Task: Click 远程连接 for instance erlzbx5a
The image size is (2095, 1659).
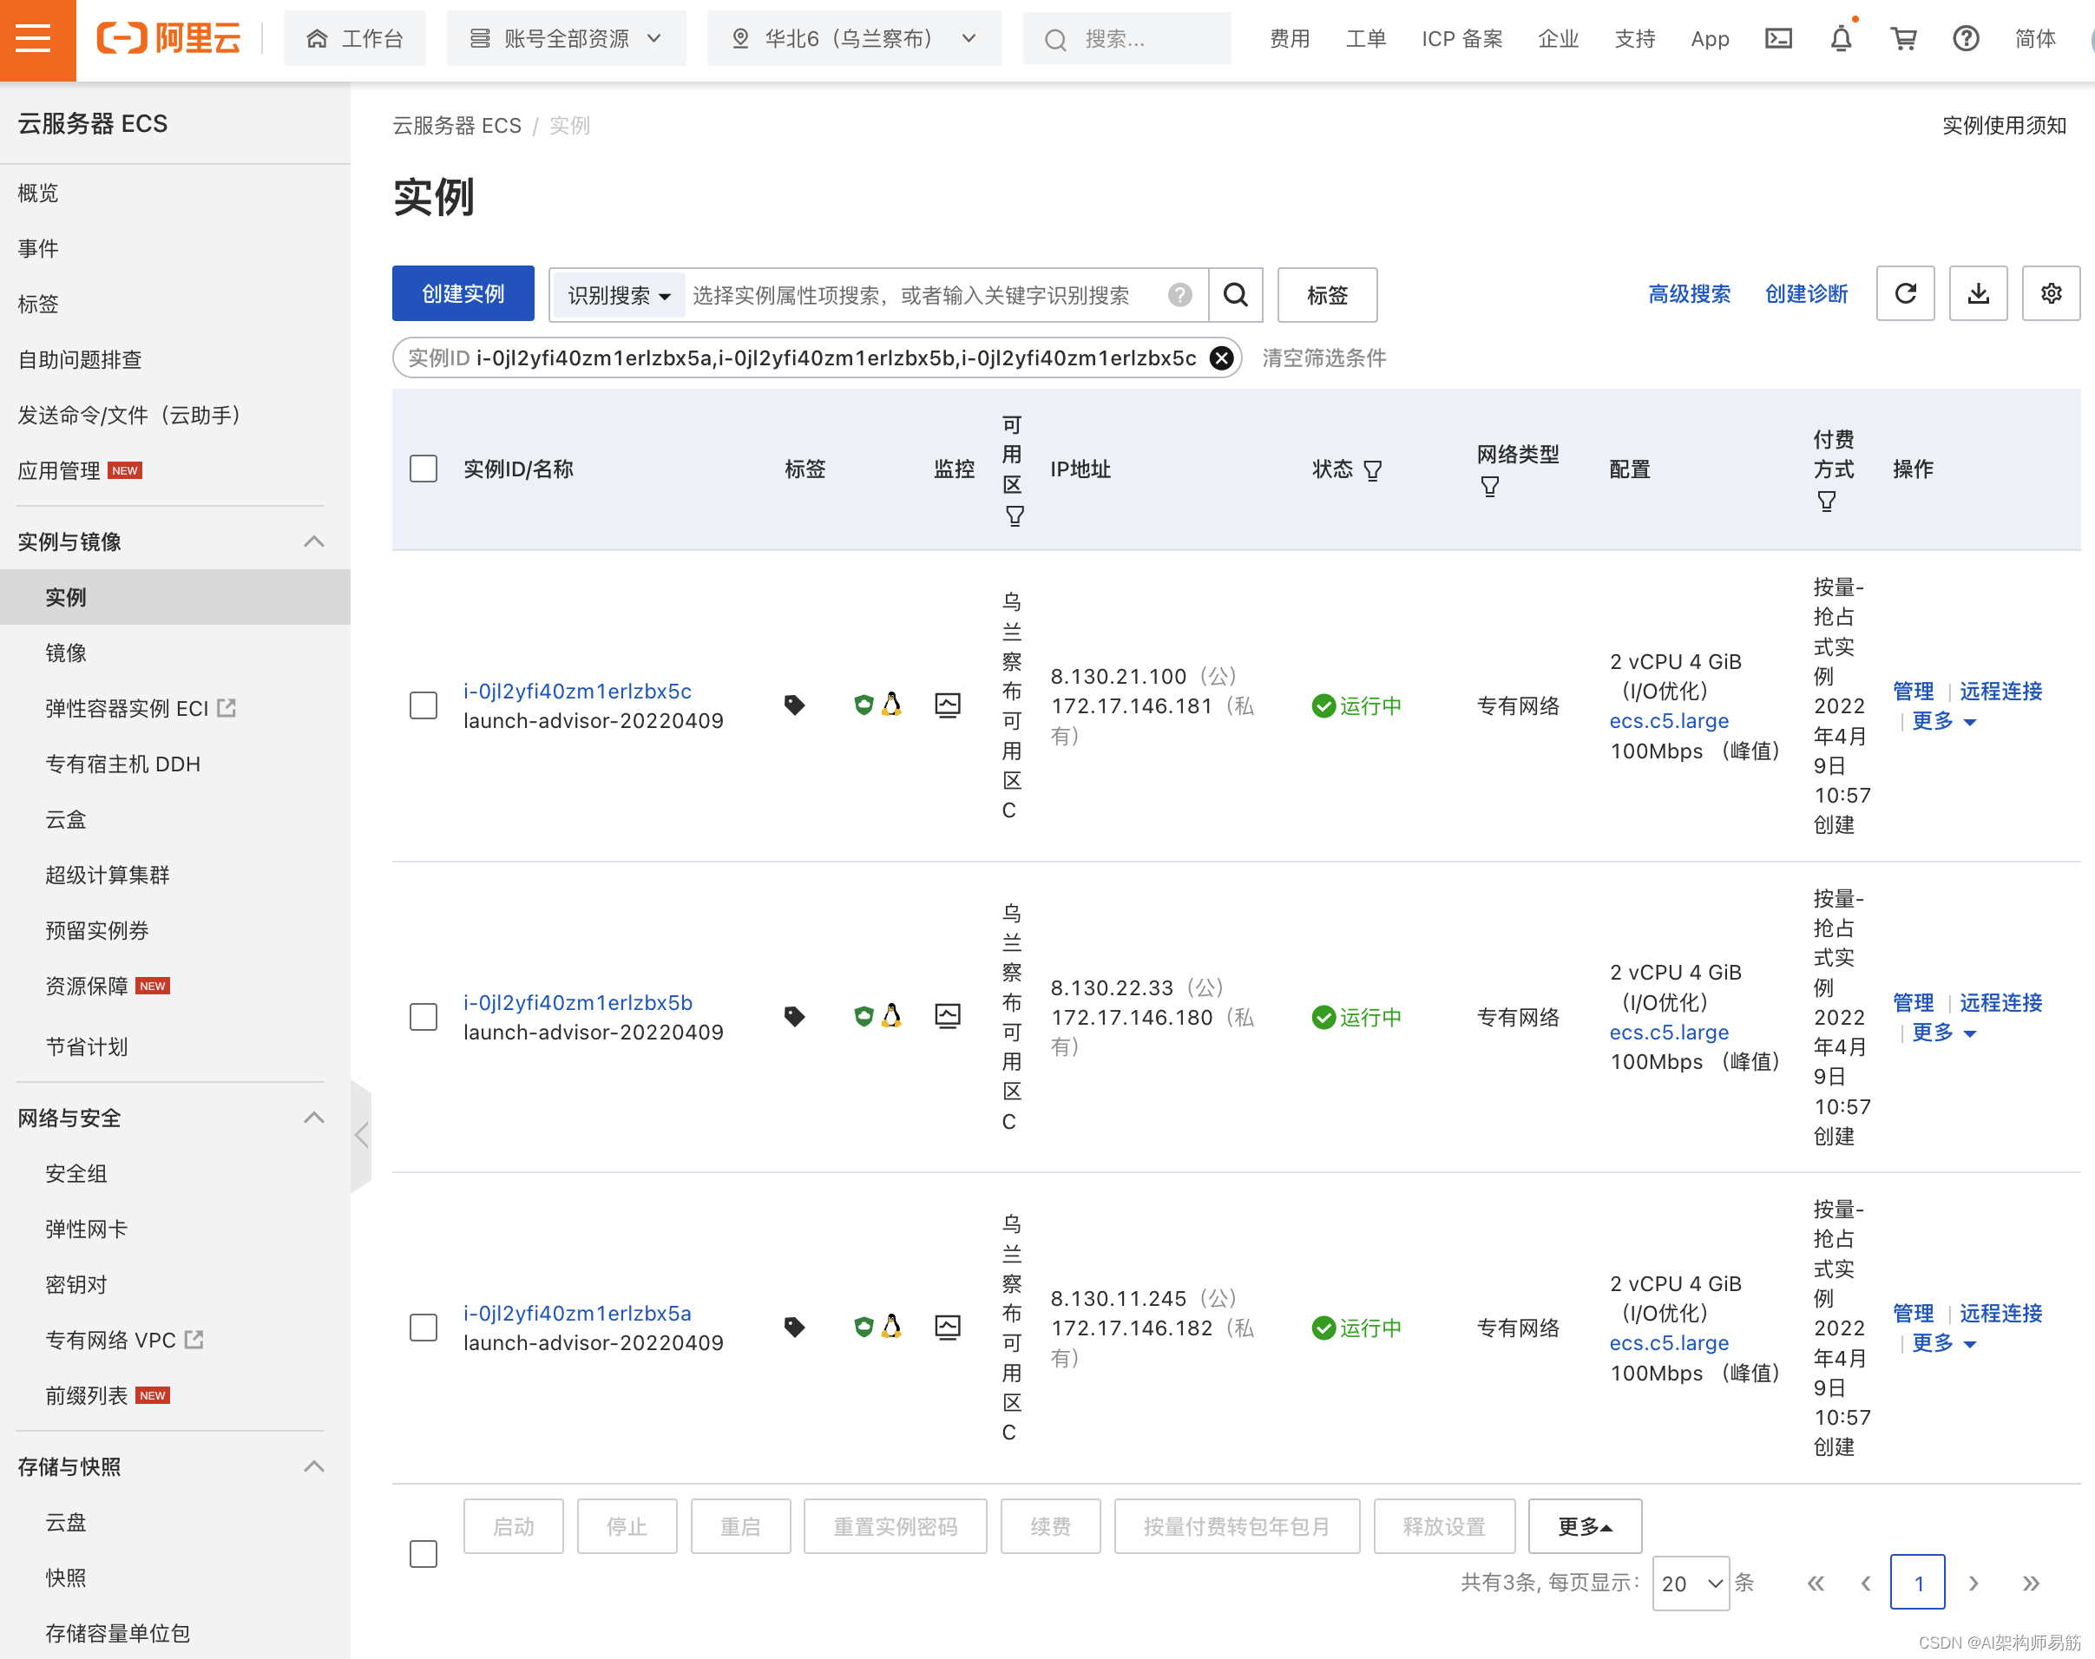Action: (x=2000, y=1313)
